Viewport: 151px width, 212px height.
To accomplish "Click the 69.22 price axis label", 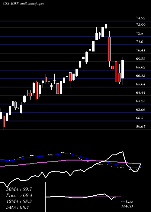I will (141, 59).
